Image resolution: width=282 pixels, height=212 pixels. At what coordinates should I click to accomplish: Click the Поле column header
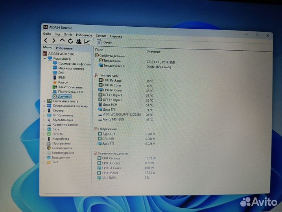coord(99,49)
